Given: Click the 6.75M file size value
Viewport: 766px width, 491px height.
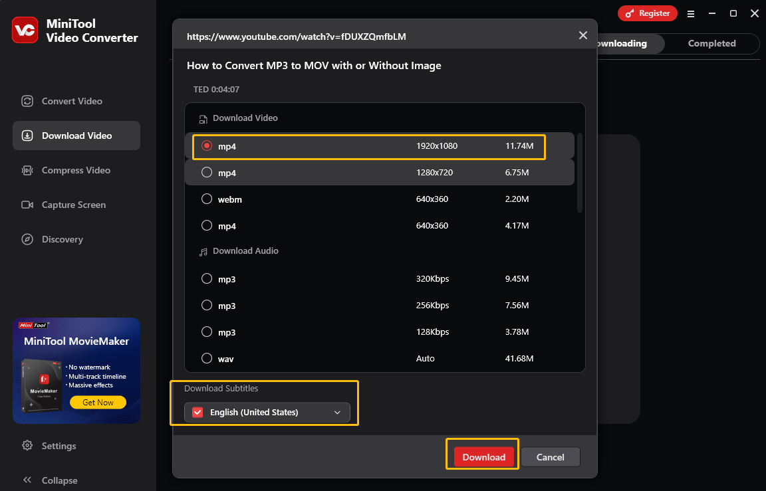Looking at the screenshot, I should (x=517, y=172).
